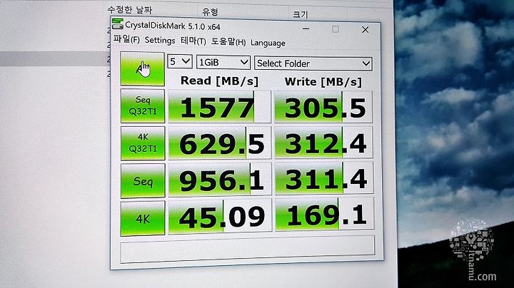
Task: Click the 4K Q32T1 write value 312.4
Action: coord(324,143)
